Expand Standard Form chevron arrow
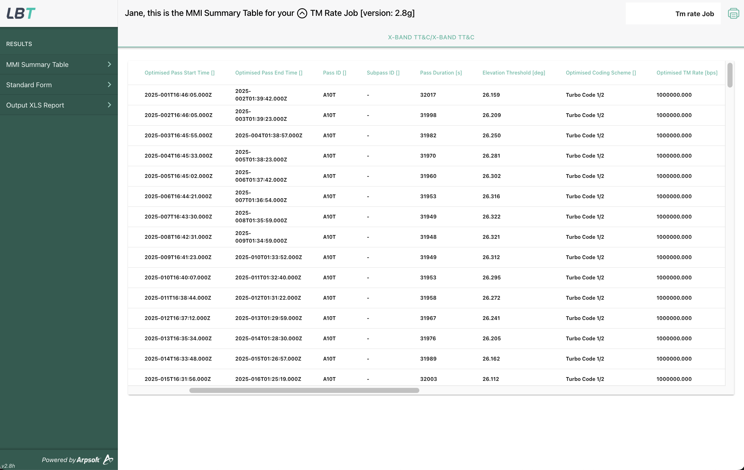 click(109, 85)
